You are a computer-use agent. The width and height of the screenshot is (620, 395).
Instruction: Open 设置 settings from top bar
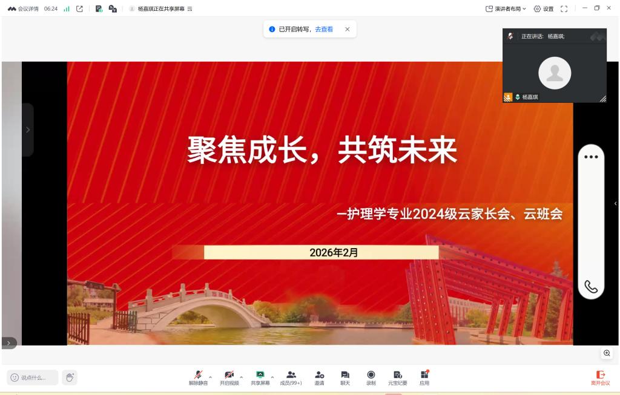[544, 9]
